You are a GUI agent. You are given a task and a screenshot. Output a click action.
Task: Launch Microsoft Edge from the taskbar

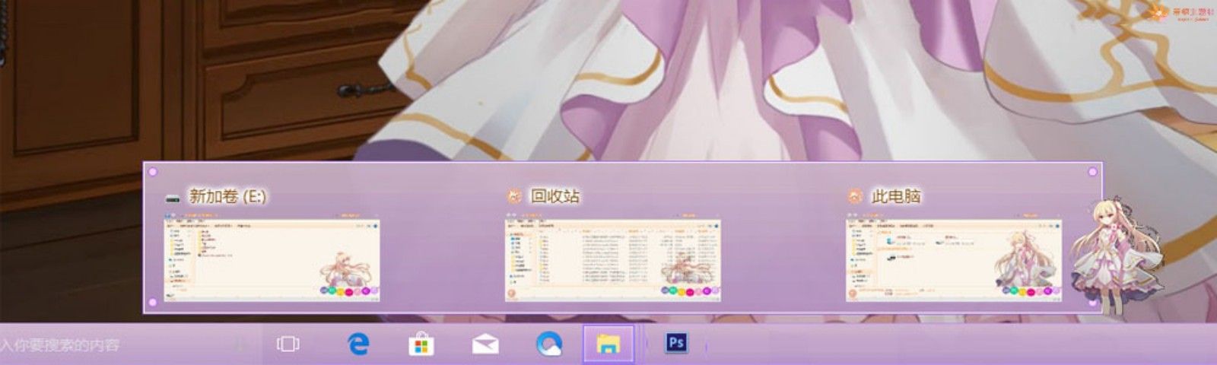click(x=357, y=344)
